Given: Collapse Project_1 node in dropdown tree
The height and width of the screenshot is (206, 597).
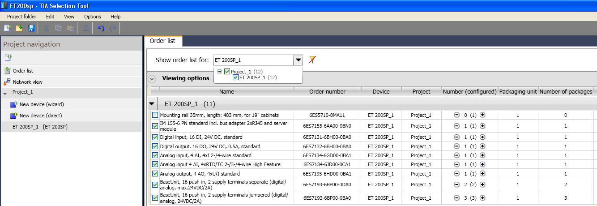Looking at the screenshot, I should click(220, 72).
